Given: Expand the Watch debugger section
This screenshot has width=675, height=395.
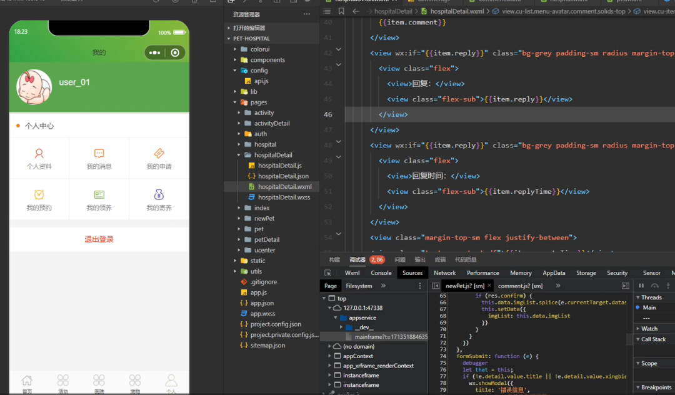Looking at the screenshot, I should pos(638,328).
